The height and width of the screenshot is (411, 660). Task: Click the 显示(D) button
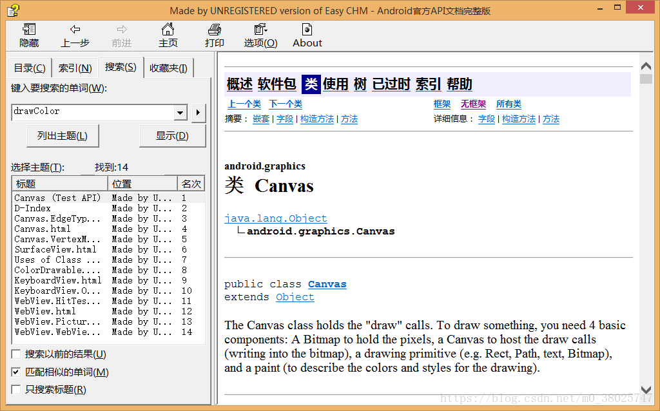(172, 136)
